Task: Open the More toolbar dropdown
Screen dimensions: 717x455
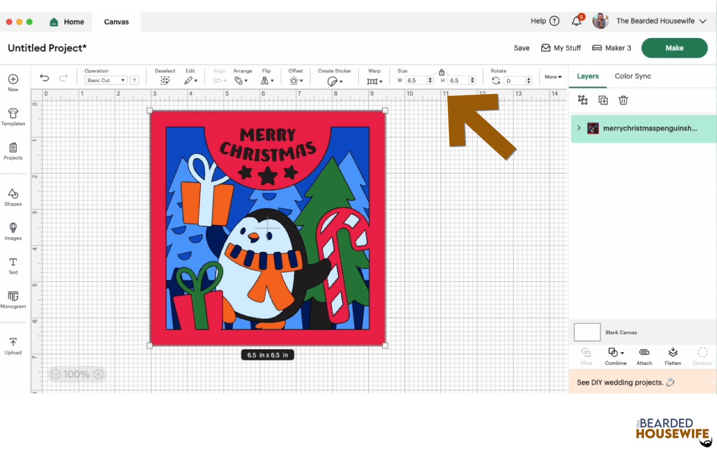Action: tap(553, 77)
